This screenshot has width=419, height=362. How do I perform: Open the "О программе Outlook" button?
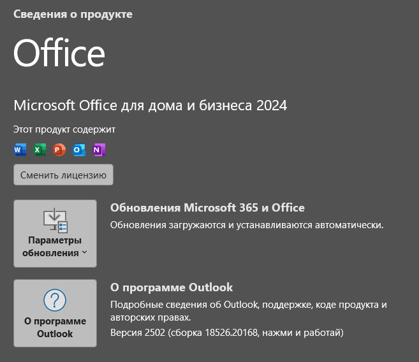pos(55,313)
